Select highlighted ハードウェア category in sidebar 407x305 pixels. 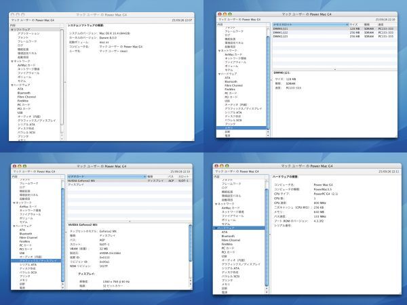(231, 227)
